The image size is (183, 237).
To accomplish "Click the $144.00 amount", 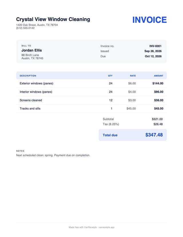I will pyautogui.click(x=158, y=83).
